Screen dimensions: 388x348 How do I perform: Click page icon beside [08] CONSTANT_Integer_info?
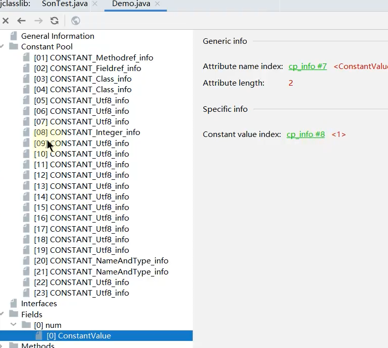(26, 132)
